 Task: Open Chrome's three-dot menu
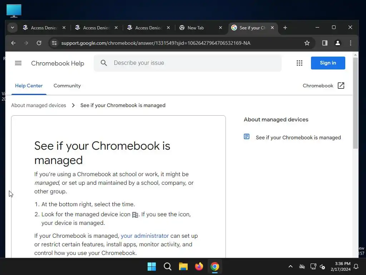(350, 43)
